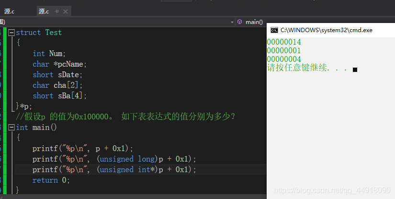395x199 pixels.
Task: Click the 00000001 output line in cmd
Action: 284,50
